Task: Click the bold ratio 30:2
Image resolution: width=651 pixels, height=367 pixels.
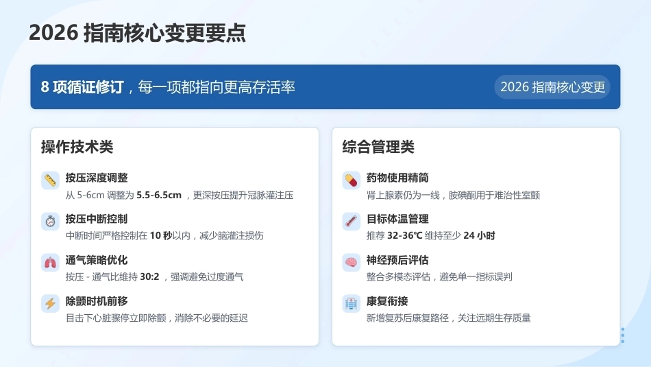Action: tap(149, 277)
